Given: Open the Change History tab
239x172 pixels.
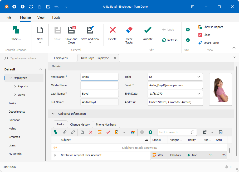Looking at the screenshot, I should click(80, 125).
